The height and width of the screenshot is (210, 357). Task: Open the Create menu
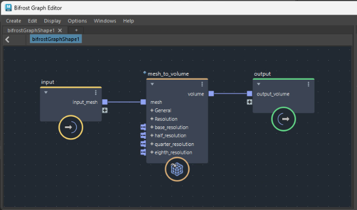coord(13,21)
